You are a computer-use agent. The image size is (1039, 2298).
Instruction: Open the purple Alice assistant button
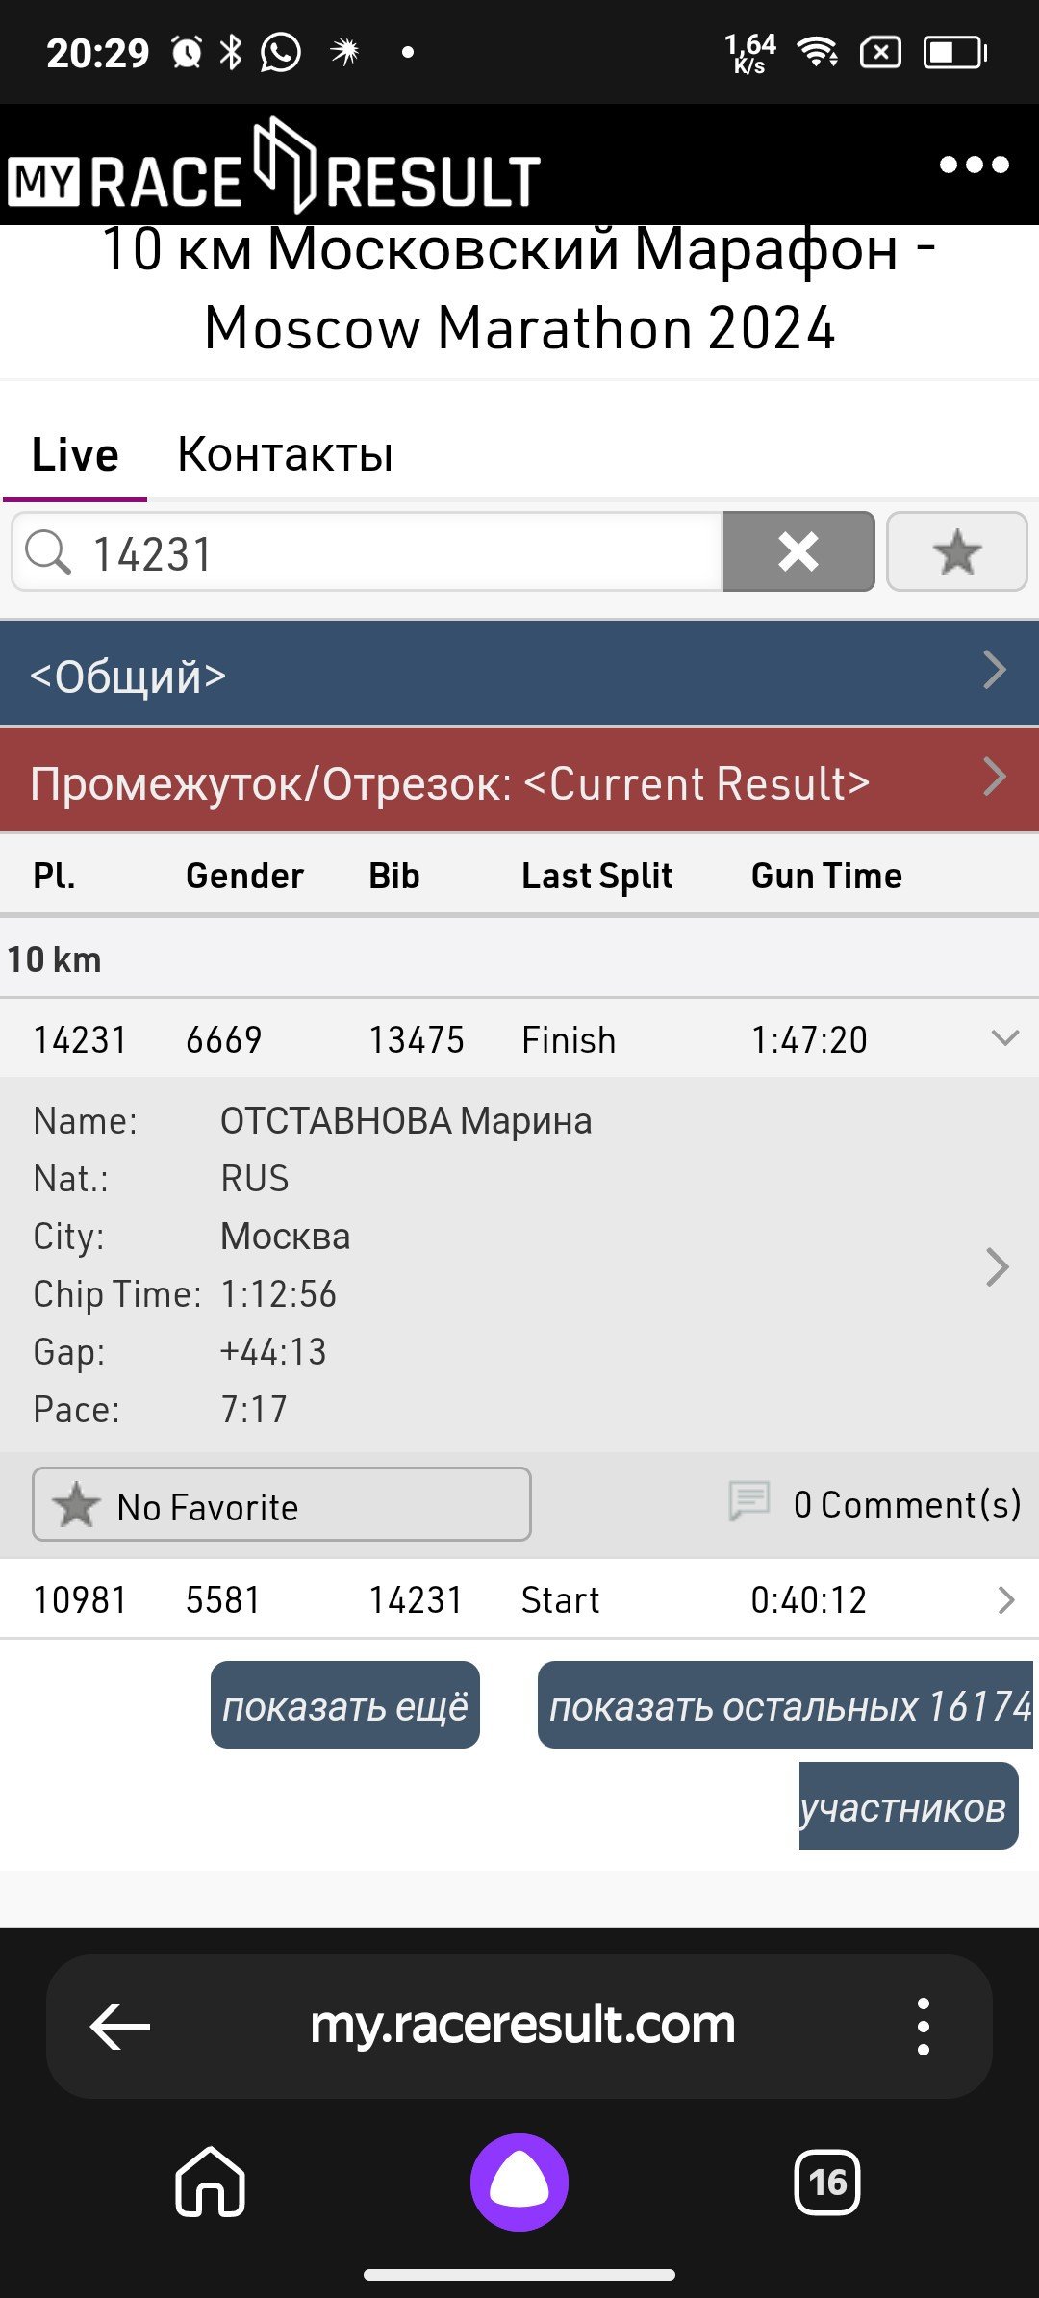pos(519,2182)
